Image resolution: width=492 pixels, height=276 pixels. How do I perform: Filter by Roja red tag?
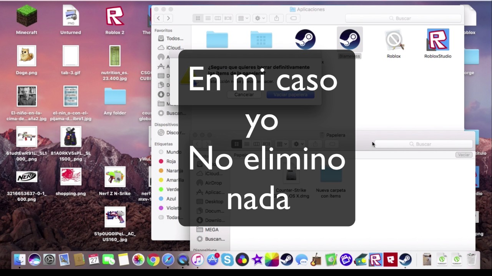click(x=168, y=161)
